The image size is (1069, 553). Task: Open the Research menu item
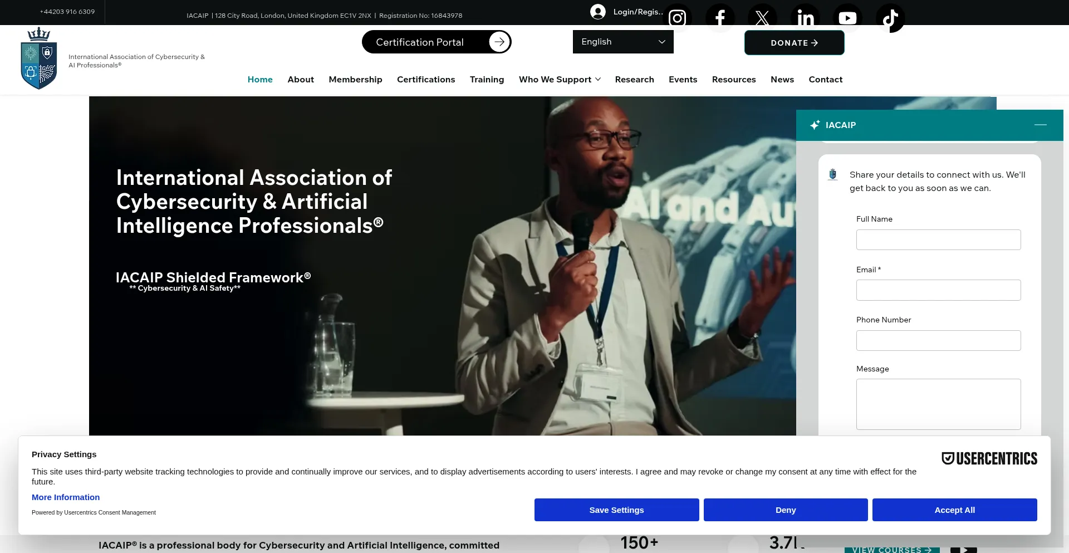[x=635, y=80]
